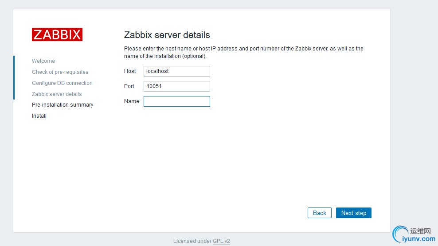Open Configure DB connection step

coord(62,83)
